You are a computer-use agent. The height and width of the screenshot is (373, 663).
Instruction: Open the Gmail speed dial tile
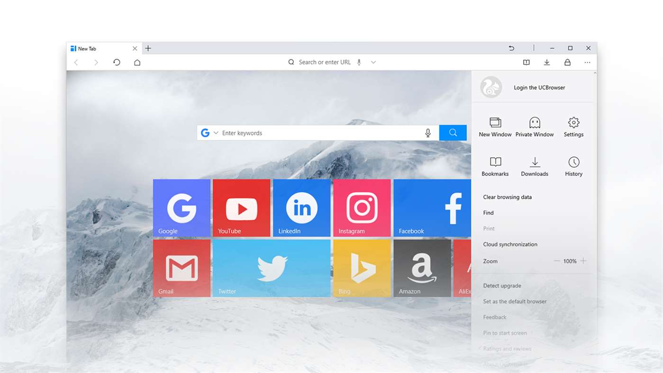[182, 268]
